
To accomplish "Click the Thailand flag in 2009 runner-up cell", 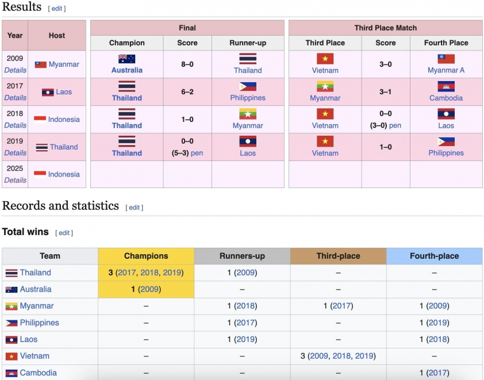I will click(x=248, y=59).
